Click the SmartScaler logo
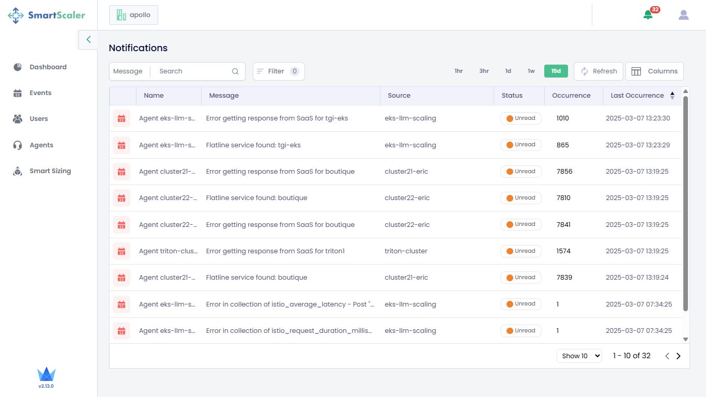 47,16
